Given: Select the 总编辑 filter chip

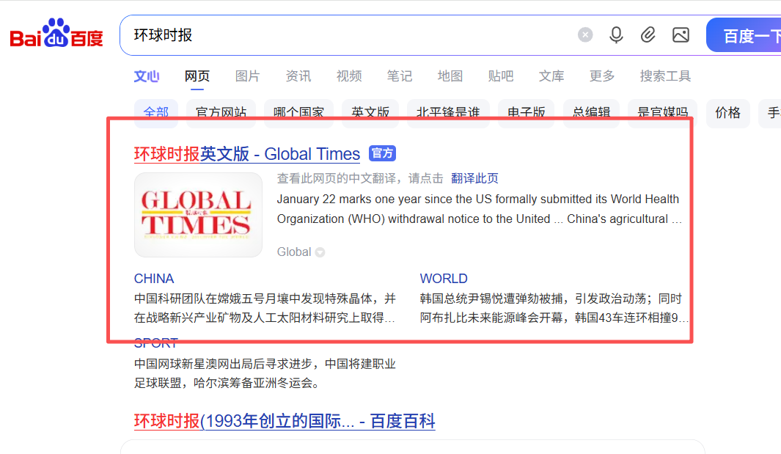Looking at the screenshot, I should 591,113.
